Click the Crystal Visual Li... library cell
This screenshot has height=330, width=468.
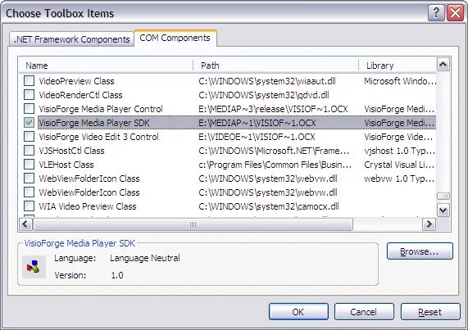pyautogui.click(x=399, y=165)
